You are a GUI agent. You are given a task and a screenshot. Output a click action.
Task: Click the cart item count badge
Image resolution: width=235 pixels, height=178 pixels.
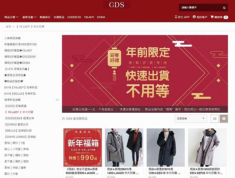point(226,17)
